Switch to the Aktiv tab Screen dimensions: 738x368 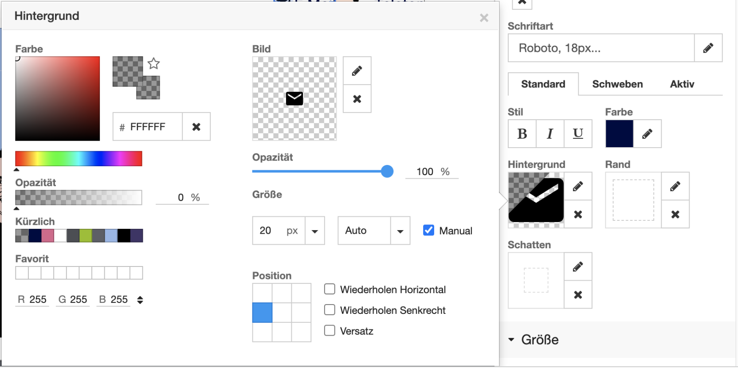pyautogui.click(x=682, y=84)
